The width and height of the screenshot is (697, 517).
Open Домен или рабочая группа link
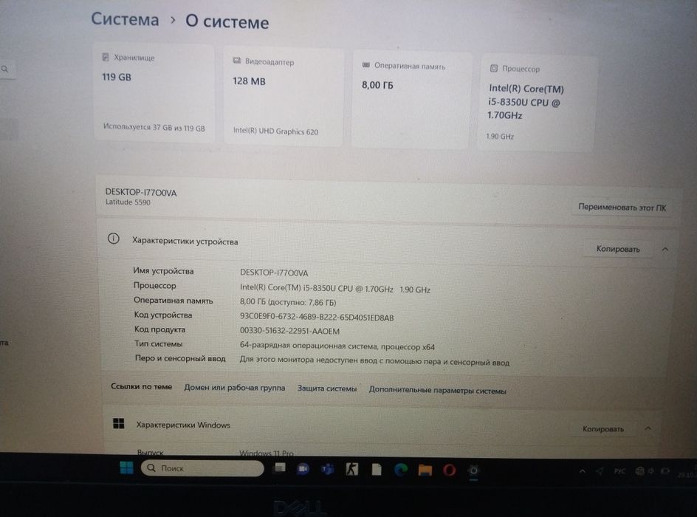235,388
